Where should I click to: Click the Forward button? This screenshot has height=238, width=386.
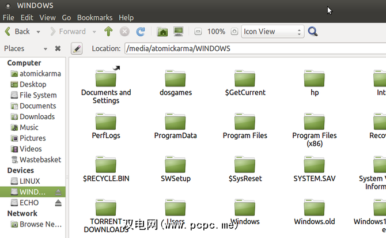click(68, 32)
